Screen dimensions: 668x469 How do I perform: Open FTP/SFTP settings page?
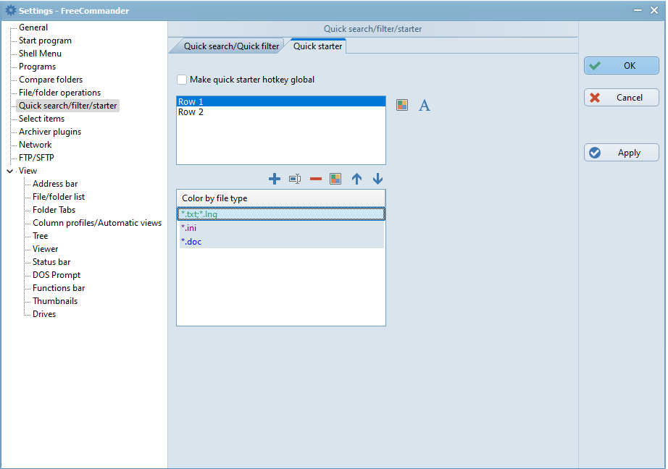point(37,158)
